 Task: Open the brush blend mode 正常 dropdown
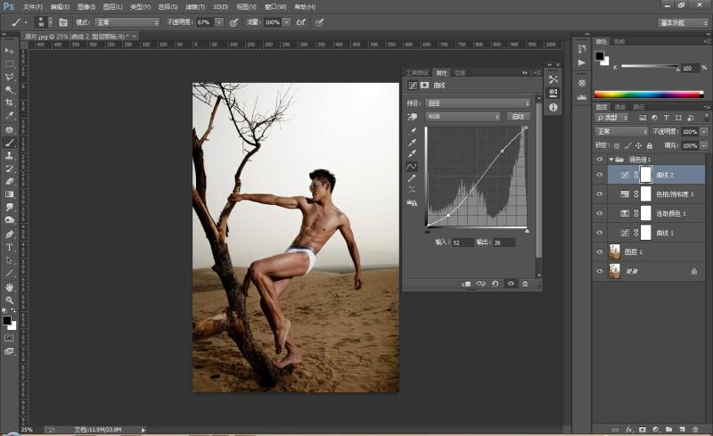127,22
